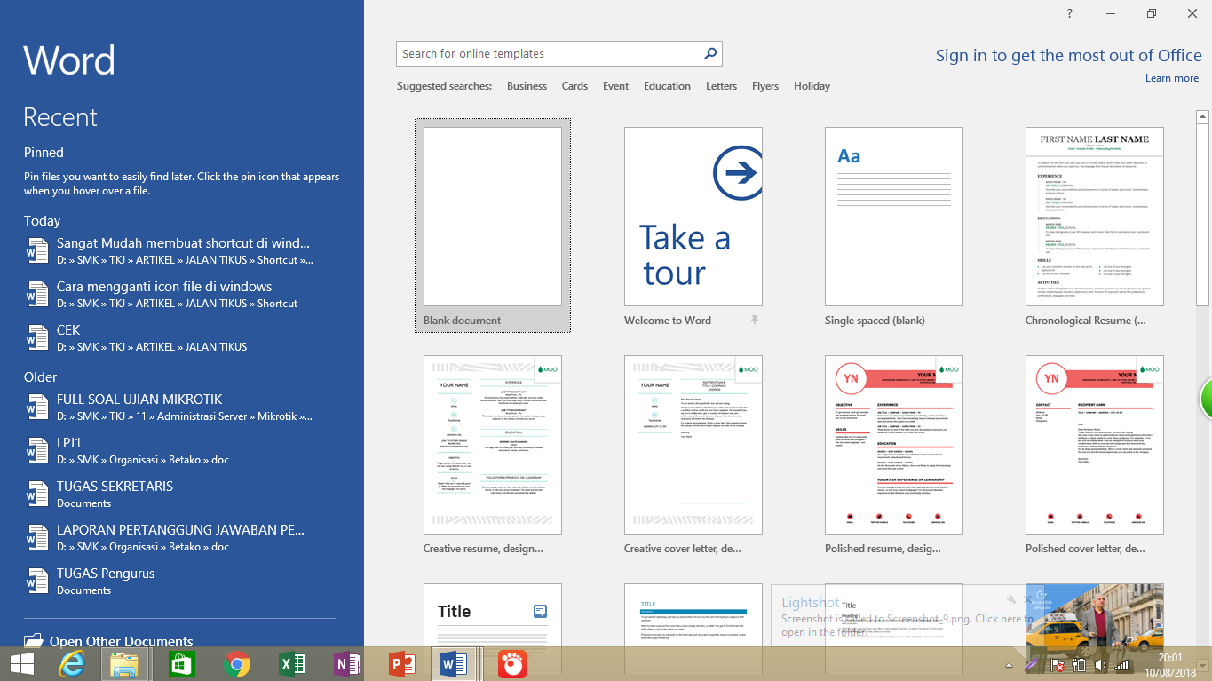
Task: Pin the Welcome to Word template
Action: click(755, 320)
